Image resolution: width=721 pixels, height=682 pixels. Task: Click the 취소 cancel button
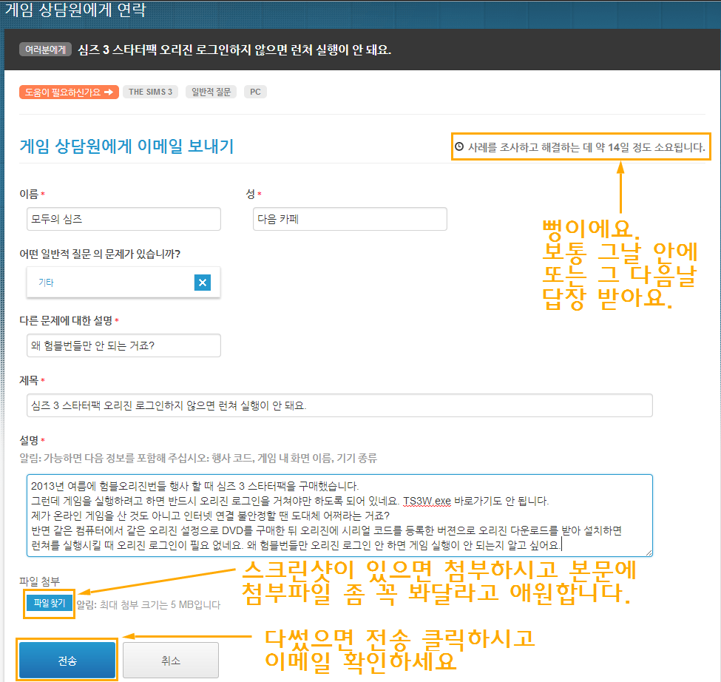tap(171, 661)
